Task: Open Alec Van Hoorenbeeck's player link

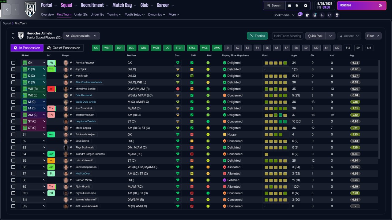Action: coord(89,82)
